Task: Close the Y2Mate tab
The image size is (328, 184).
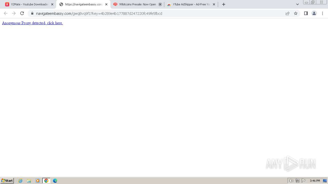Action: 52,4
